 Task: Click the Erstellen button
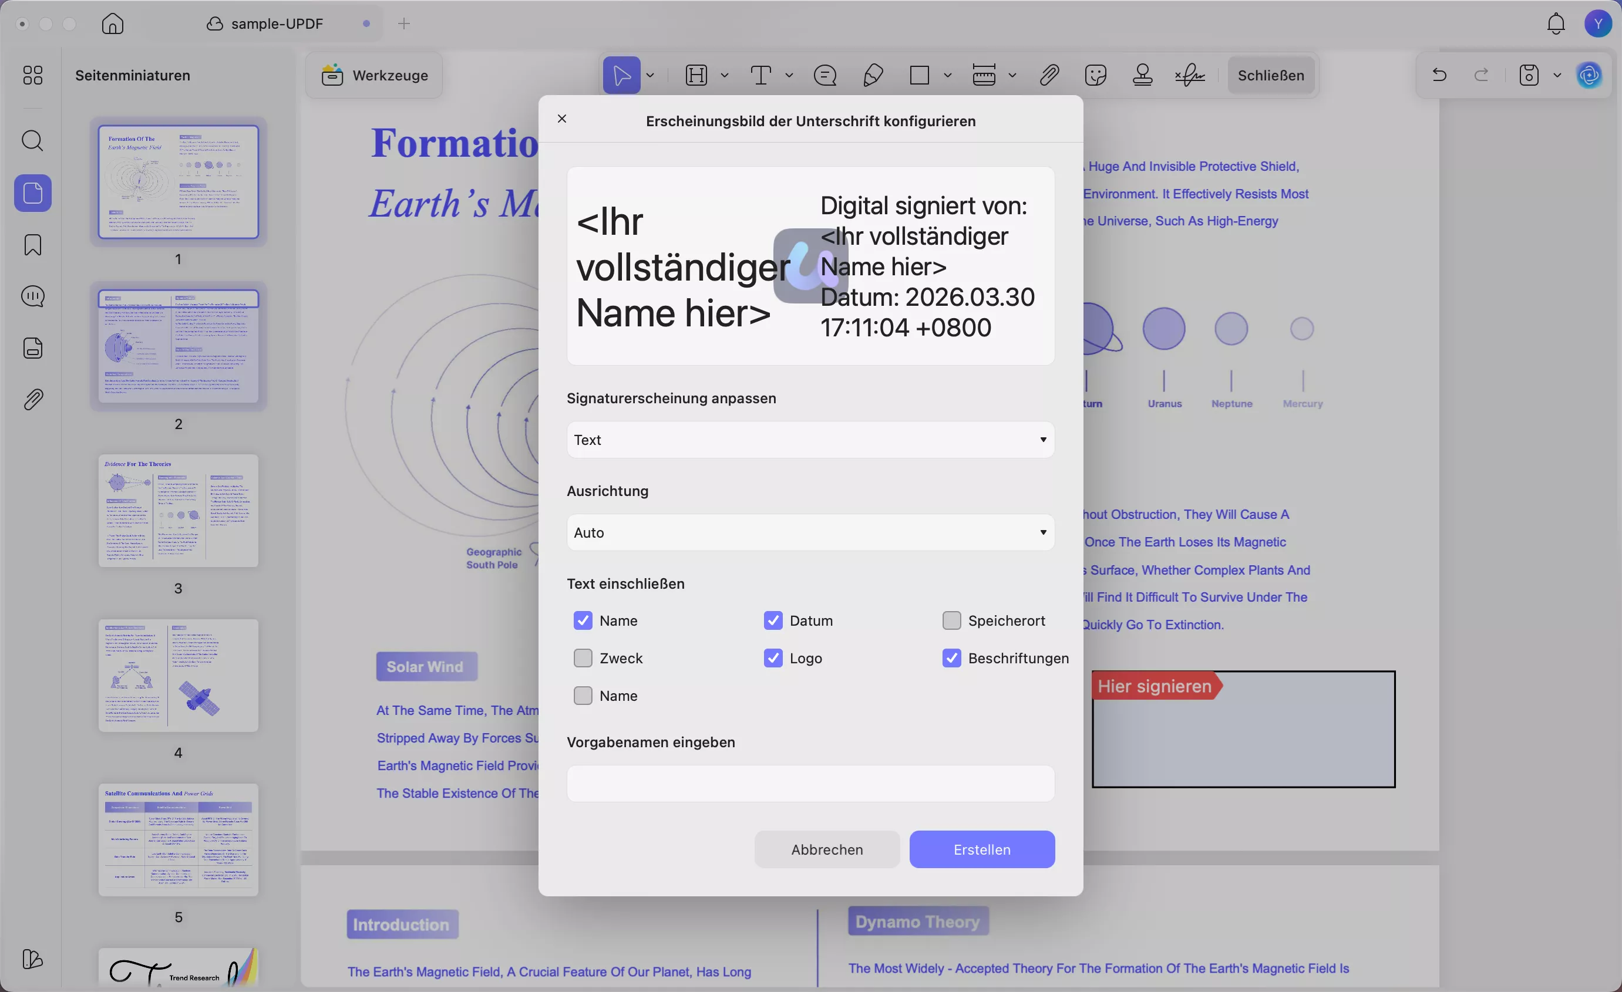(981, 849)
